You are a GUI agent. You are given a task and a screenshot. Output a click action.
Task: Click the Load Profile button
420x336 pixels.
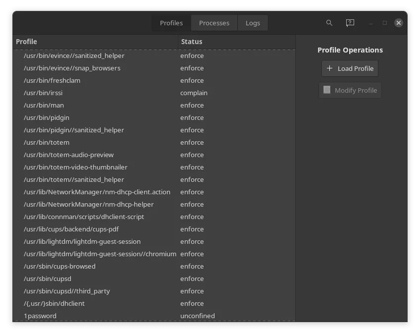(350, 68)
